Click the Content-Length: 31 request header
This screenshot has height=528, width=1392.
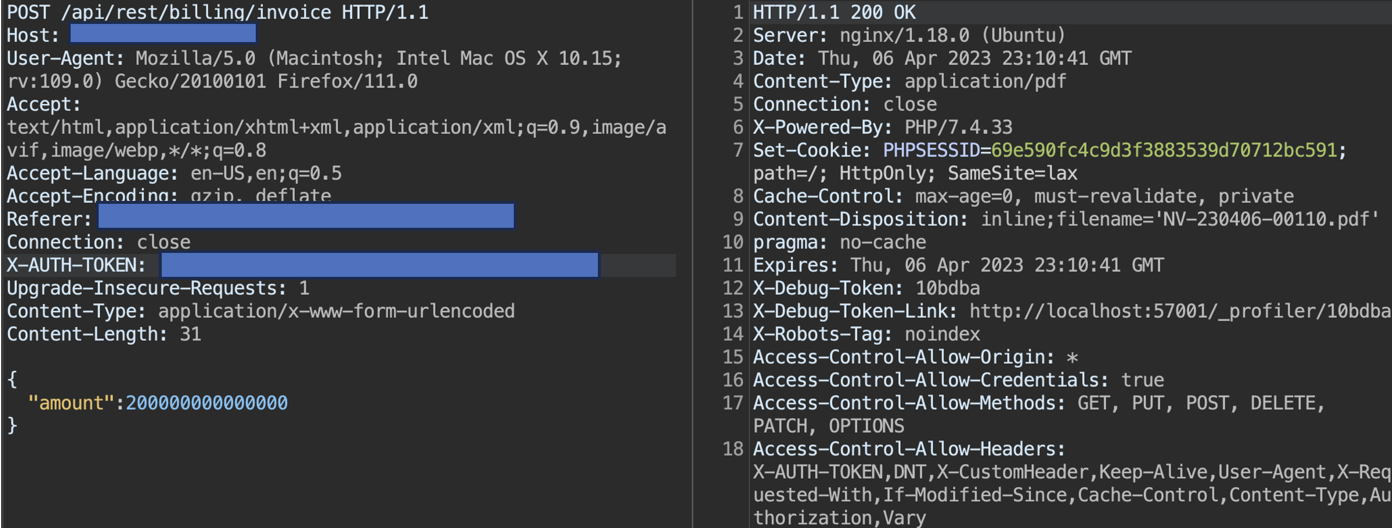[104, 334]
